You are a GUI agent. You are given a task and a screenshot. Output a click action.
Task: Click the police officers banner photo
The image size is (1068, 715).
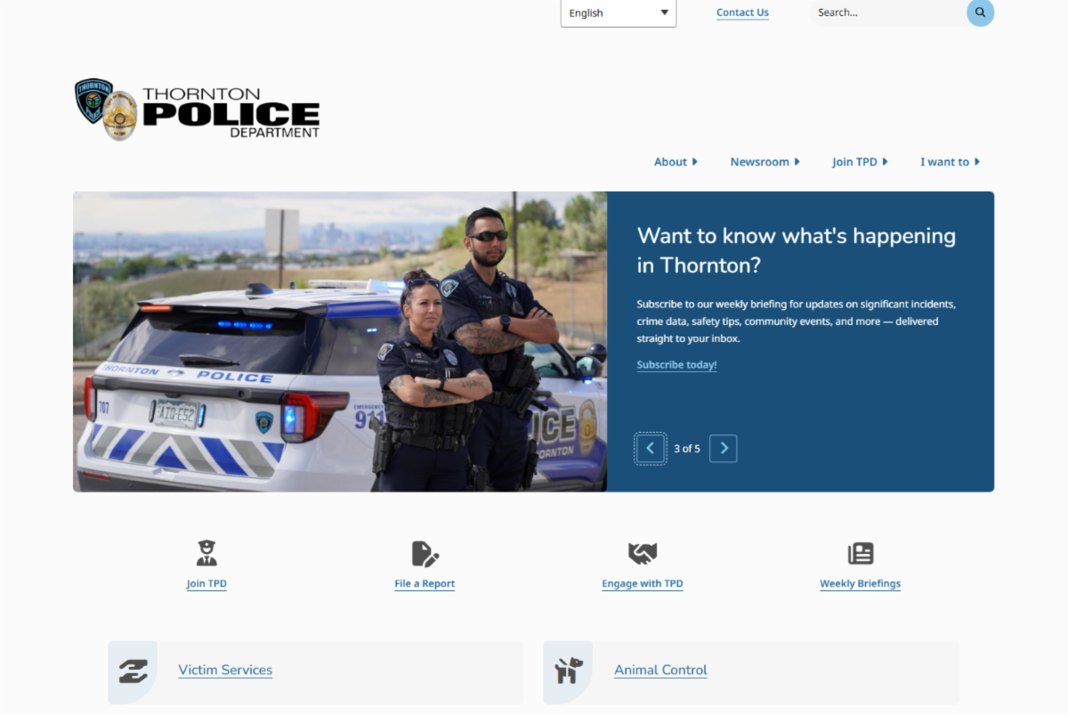tap(340, 342)
